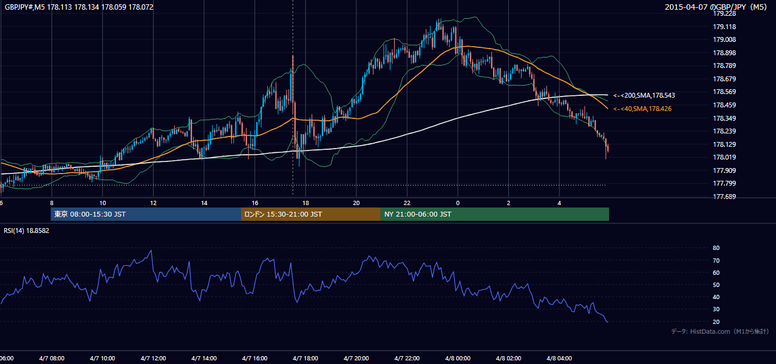Click the 2015-04-07 GBP/JPY (M5) chart title
Screen dimensions: 776x364
click(717, 7)
